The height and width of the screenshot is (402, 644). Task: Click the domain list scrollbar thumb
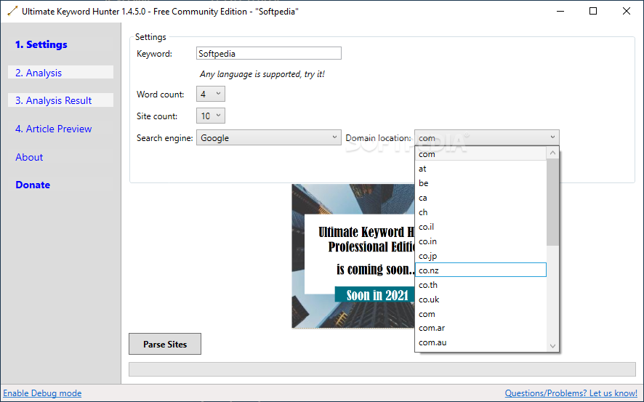(x=553, y=202)
